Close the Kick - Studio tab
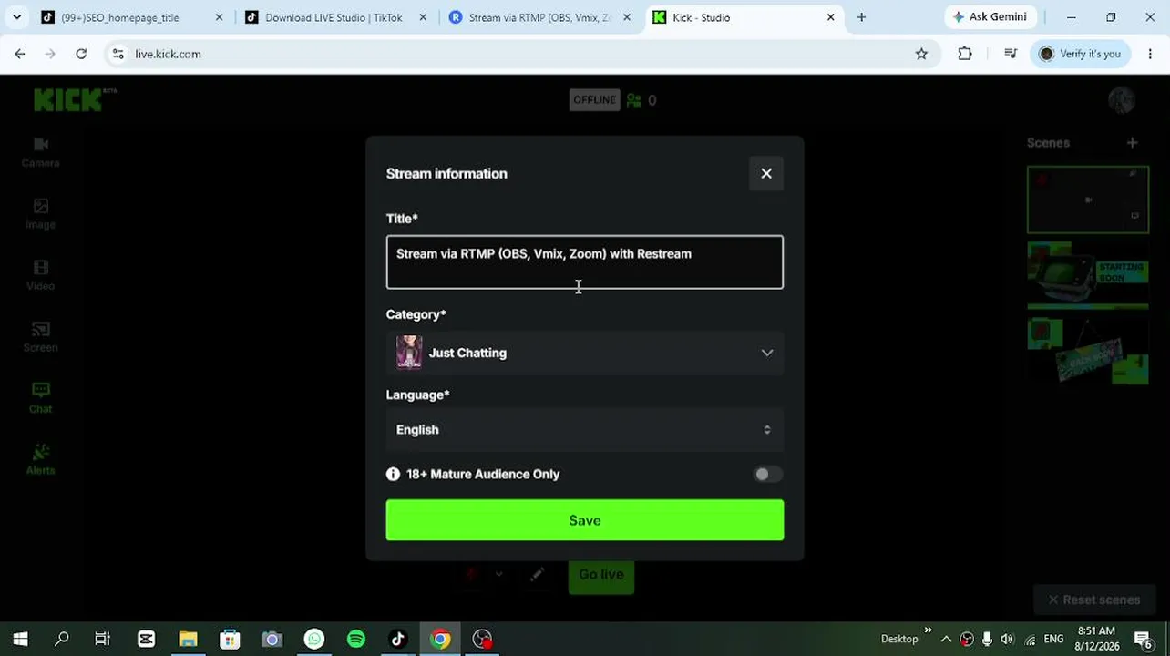 [x=830, y=17]
